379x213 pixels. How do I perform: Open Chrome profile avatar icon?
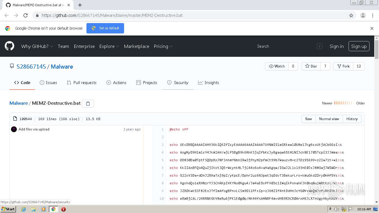tap(363, 15)
